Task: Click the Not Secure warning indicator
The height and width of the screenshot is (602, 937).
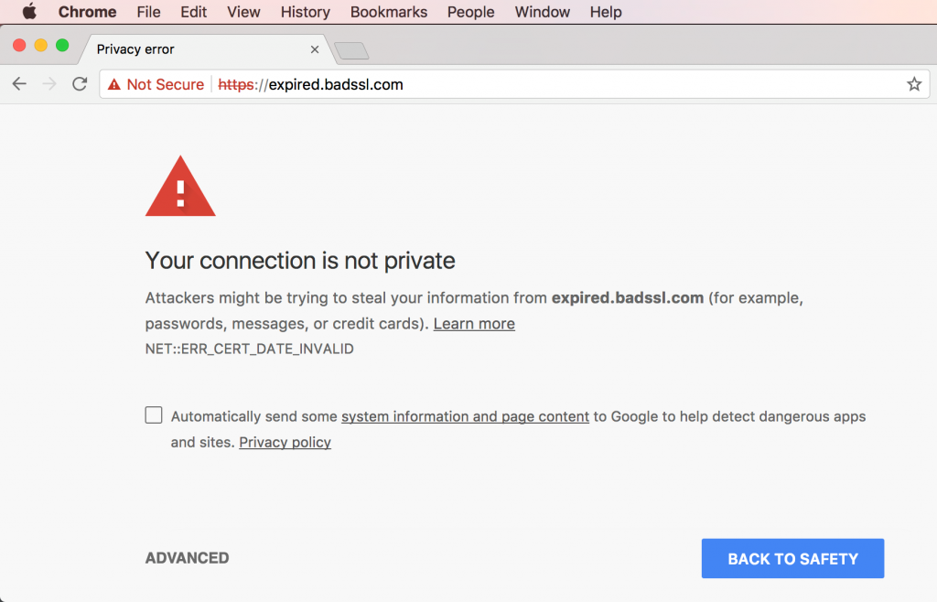Action: point(156,84)
